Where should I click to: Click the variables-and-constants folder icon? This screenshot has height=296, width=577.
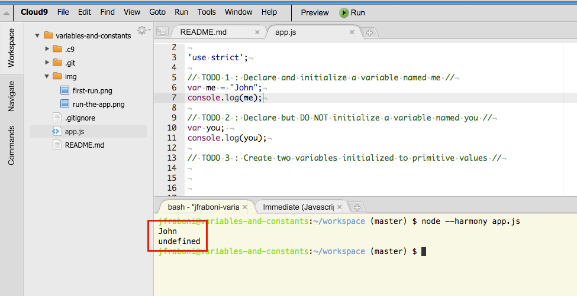coord(49,35)
